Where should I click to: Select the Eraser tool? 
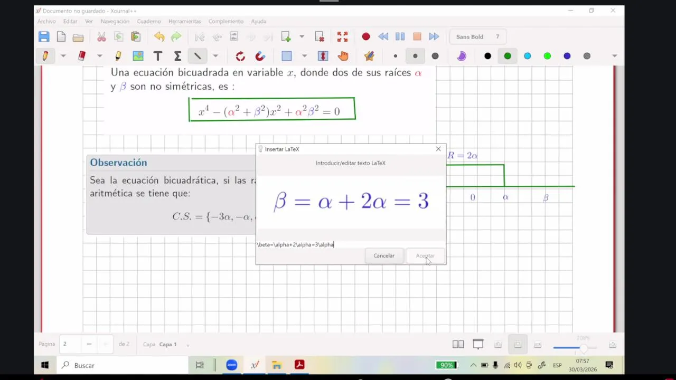coord(81,56)
